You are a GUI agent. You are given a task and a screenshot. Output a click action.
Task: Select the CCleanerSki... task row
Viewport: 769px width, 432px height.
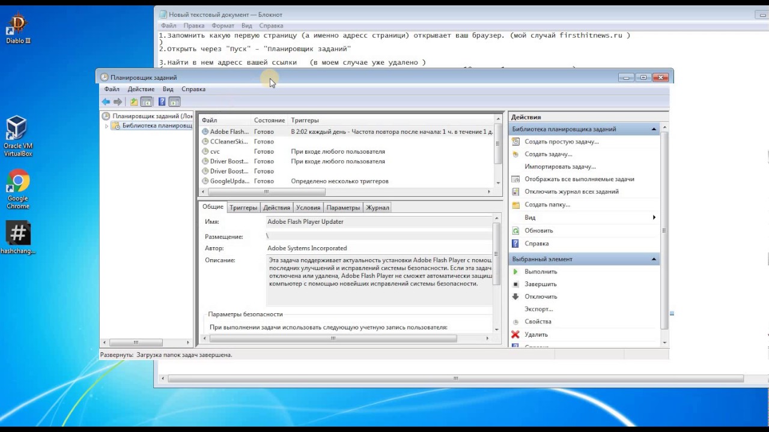pos(347,142)
